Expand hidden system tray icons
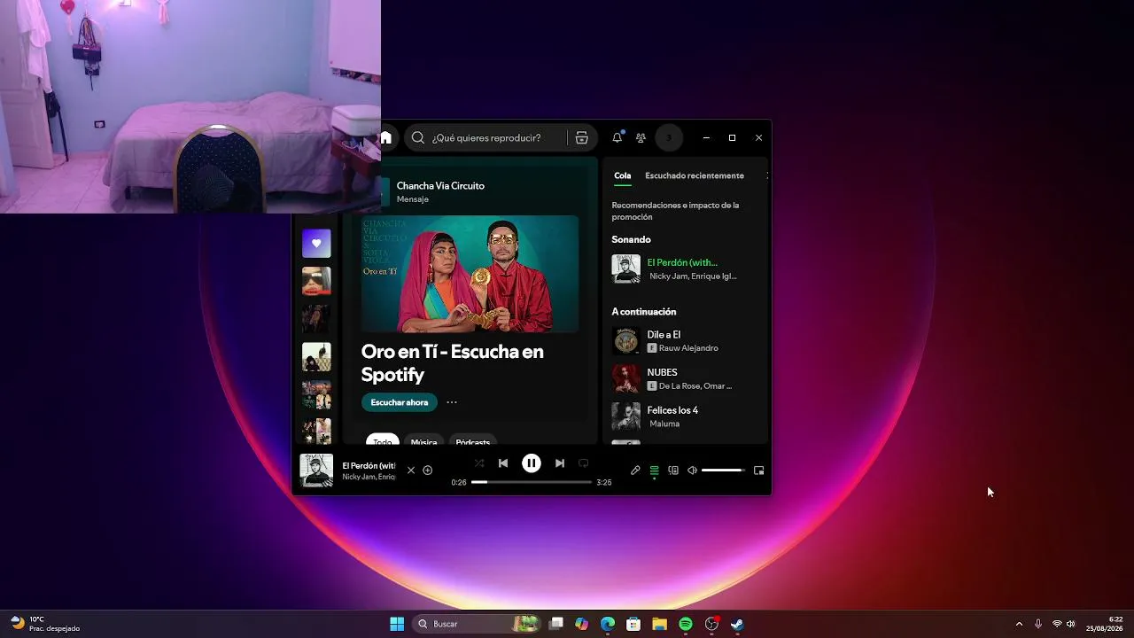This screenshot has width=1134, height=638. point(1019,624)
